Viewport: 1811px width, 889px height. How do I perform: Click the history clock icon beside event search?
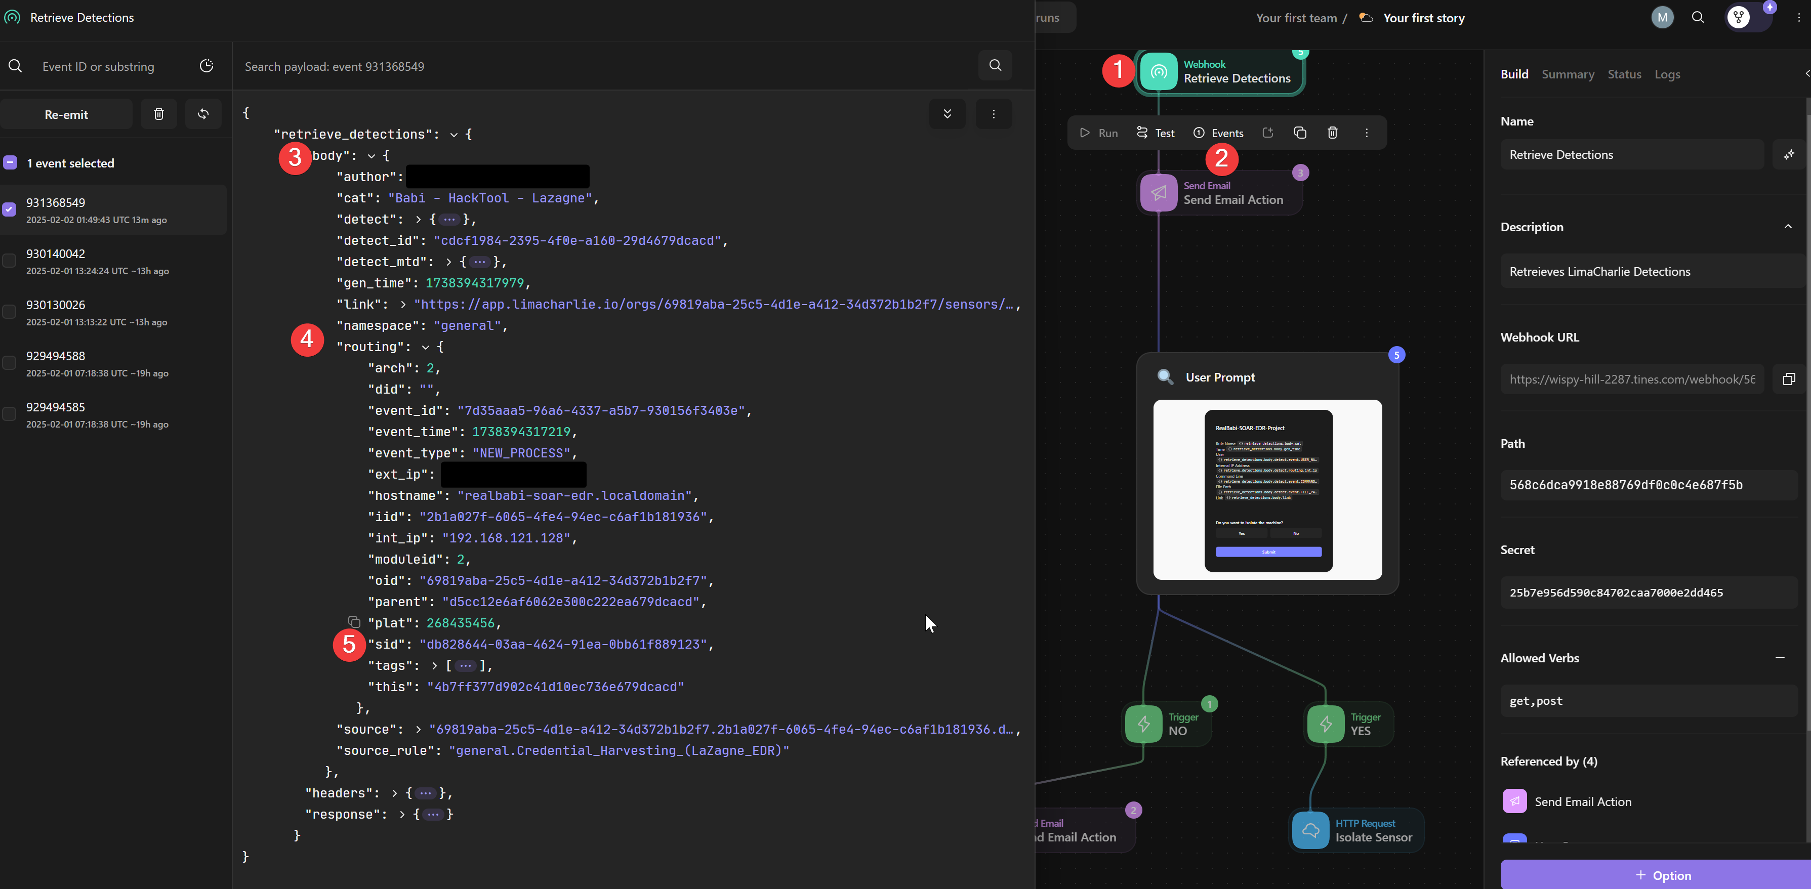[206, 65]
